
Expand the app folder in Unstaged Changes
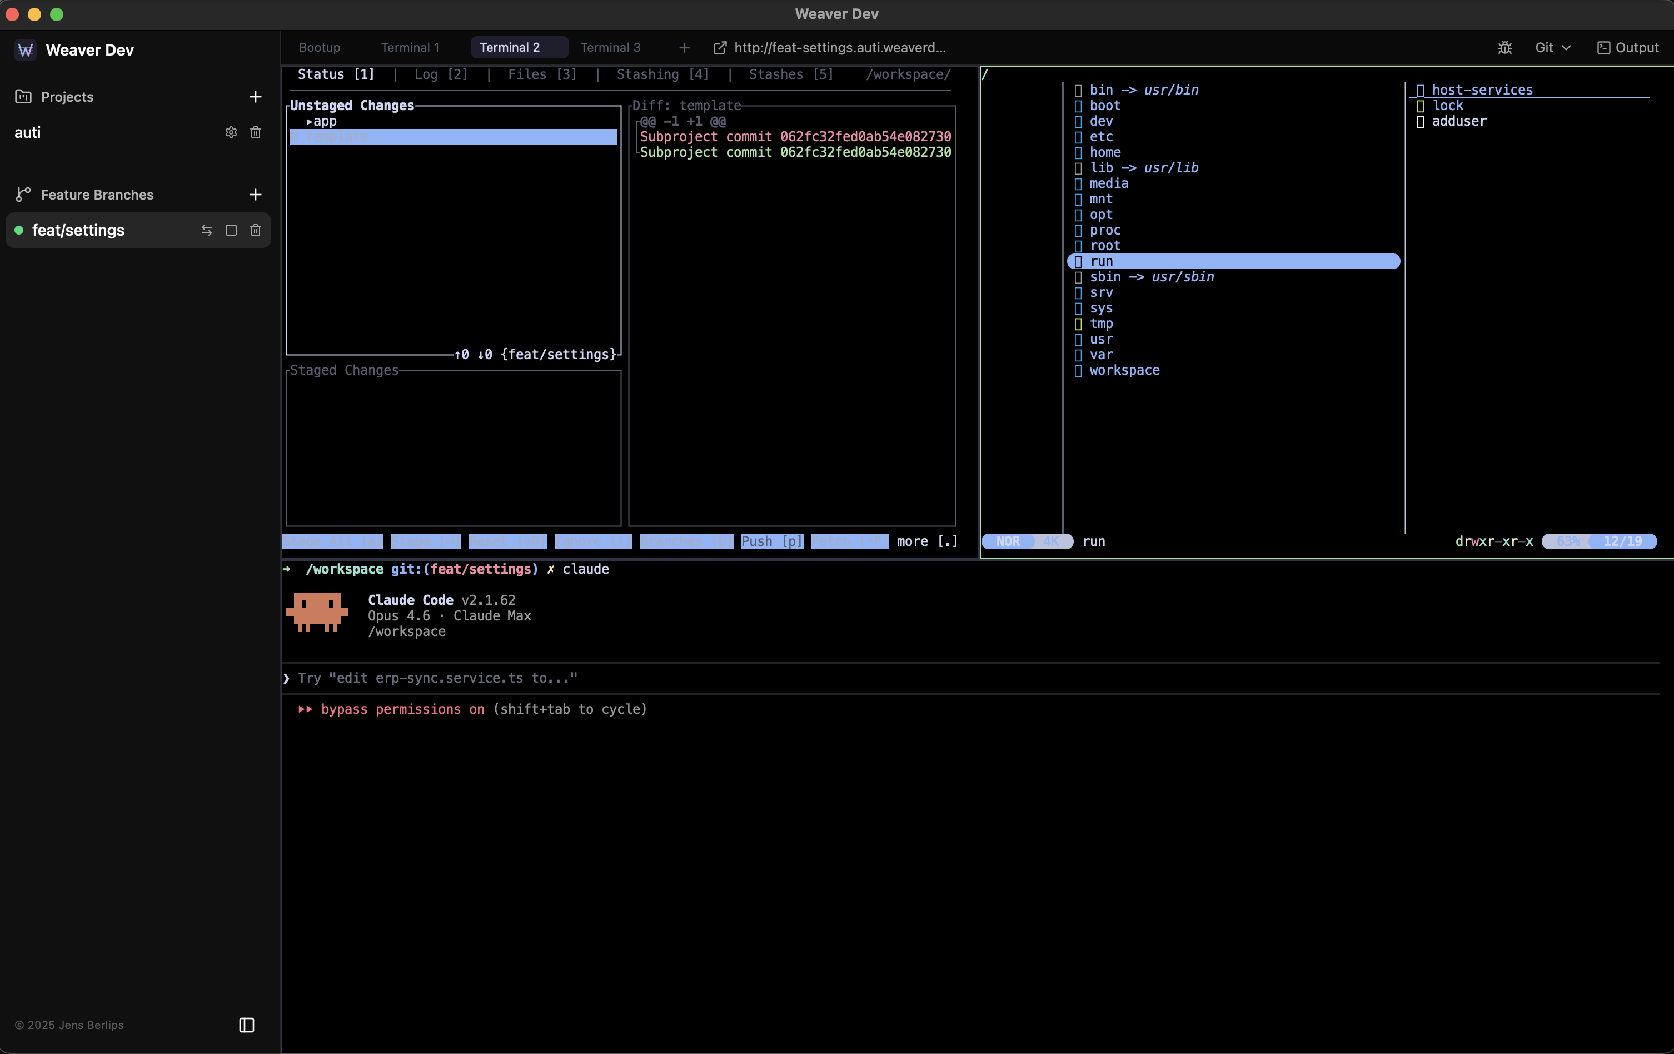pyautogui.click(x=322, y=121)
